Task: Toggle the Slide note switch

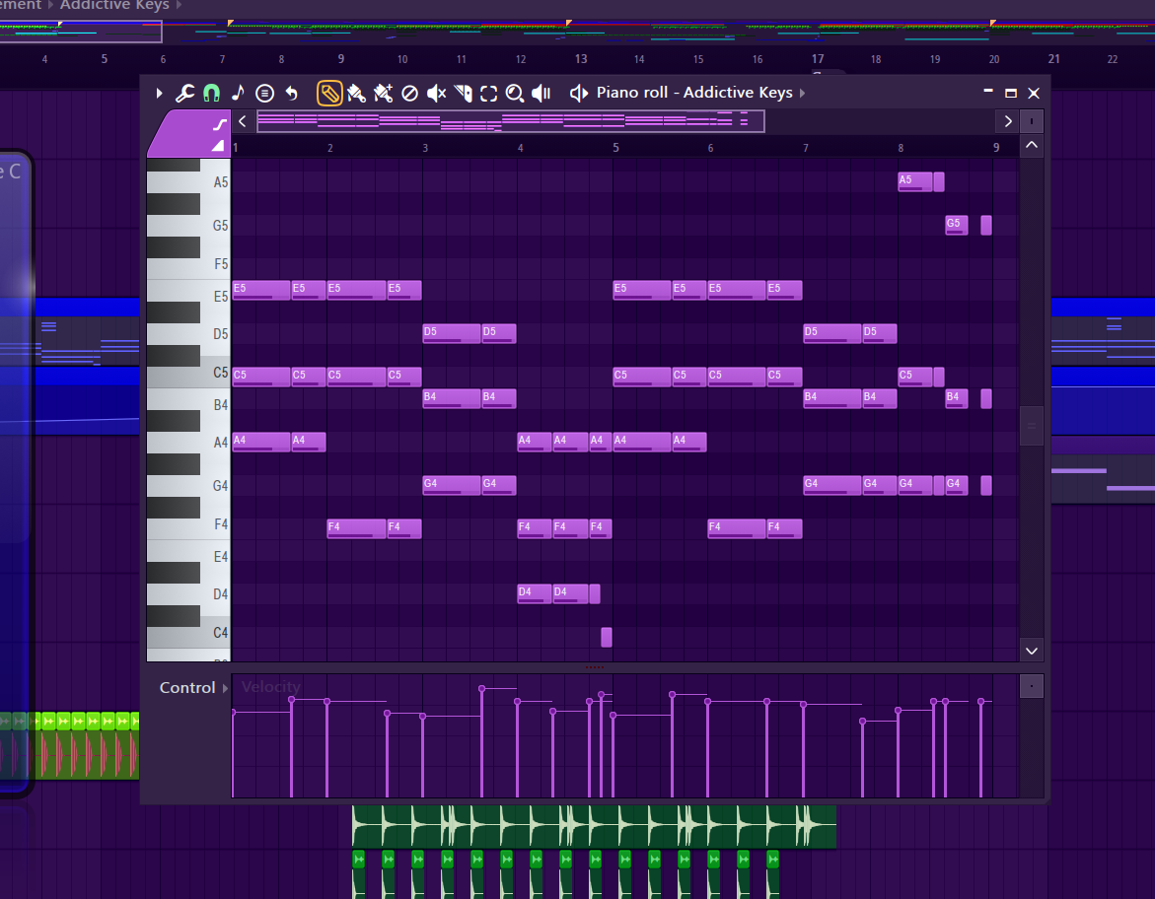Action: (x=220, y=123)
